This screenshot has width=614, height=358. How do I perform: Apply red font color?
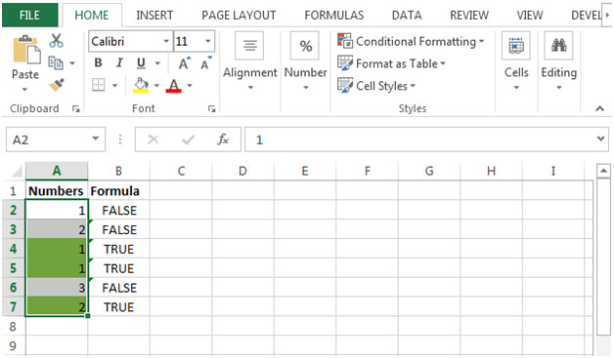pyautogui.click(x=173, y=85)
